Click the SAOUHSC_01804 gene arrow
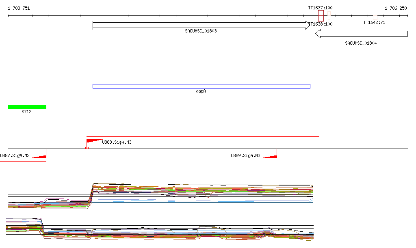The width and height of the screenshot is (416, 248). pos(361,34)
